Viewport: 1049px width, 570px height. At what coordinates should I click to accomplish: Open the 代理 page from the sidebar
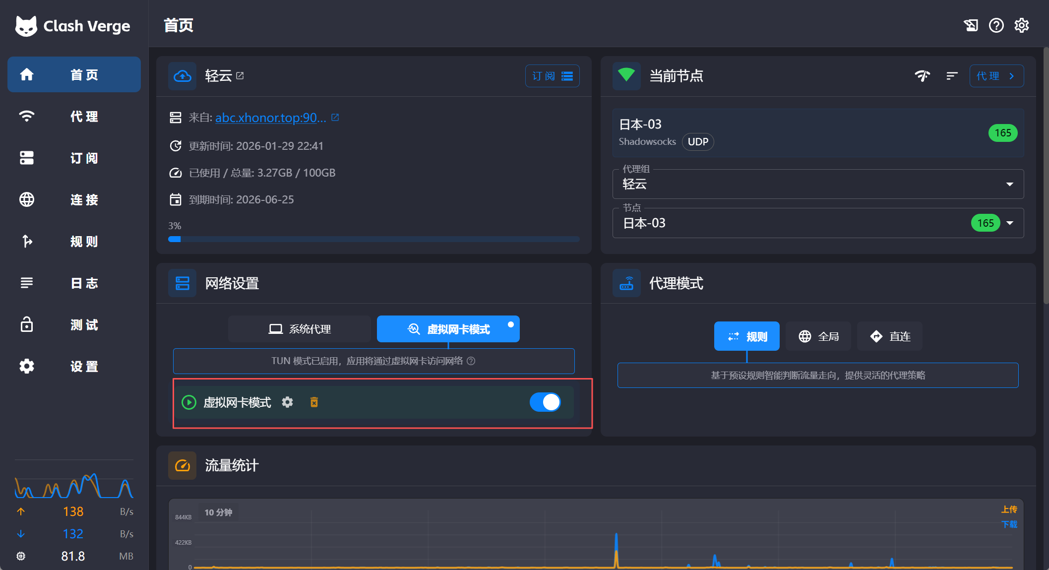pos(73,116)
